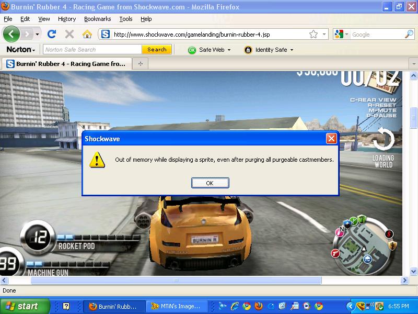Click the Machine Gun ammo bar
The image size is (418, 314).
click(68, 264)
